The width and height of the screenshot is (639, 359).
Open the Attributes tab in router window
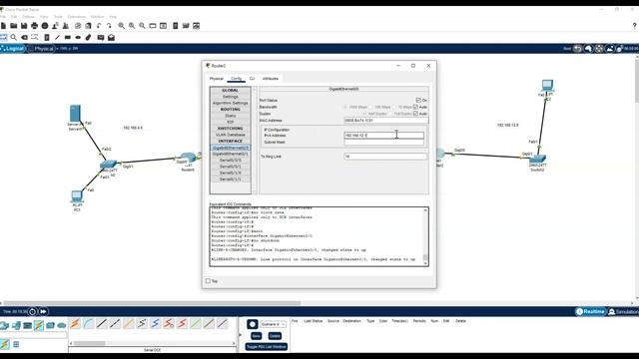(271, 79)
